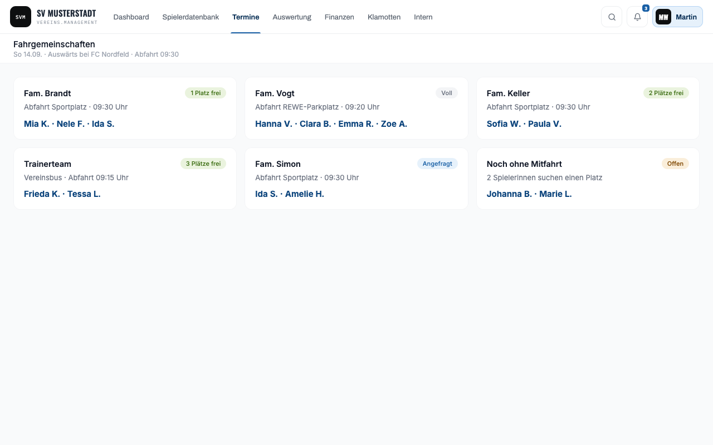Open player link Hanna V.

pos(274,124)
